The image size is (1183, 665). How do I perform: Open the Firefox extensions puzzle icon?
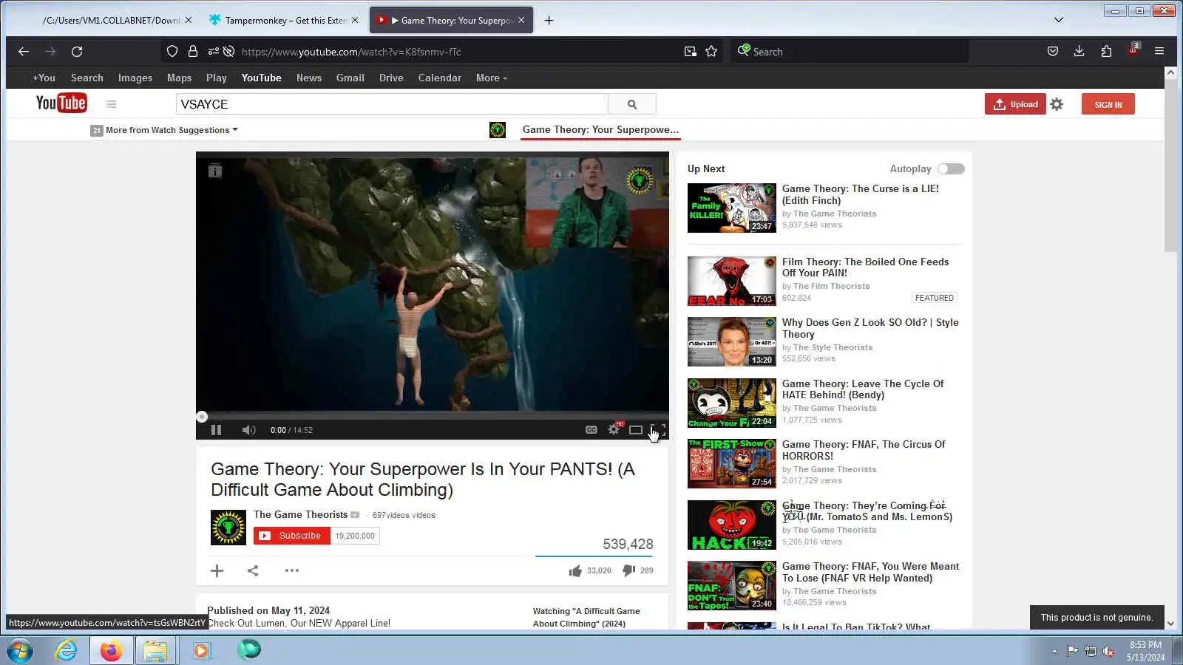coord(1106,52)
